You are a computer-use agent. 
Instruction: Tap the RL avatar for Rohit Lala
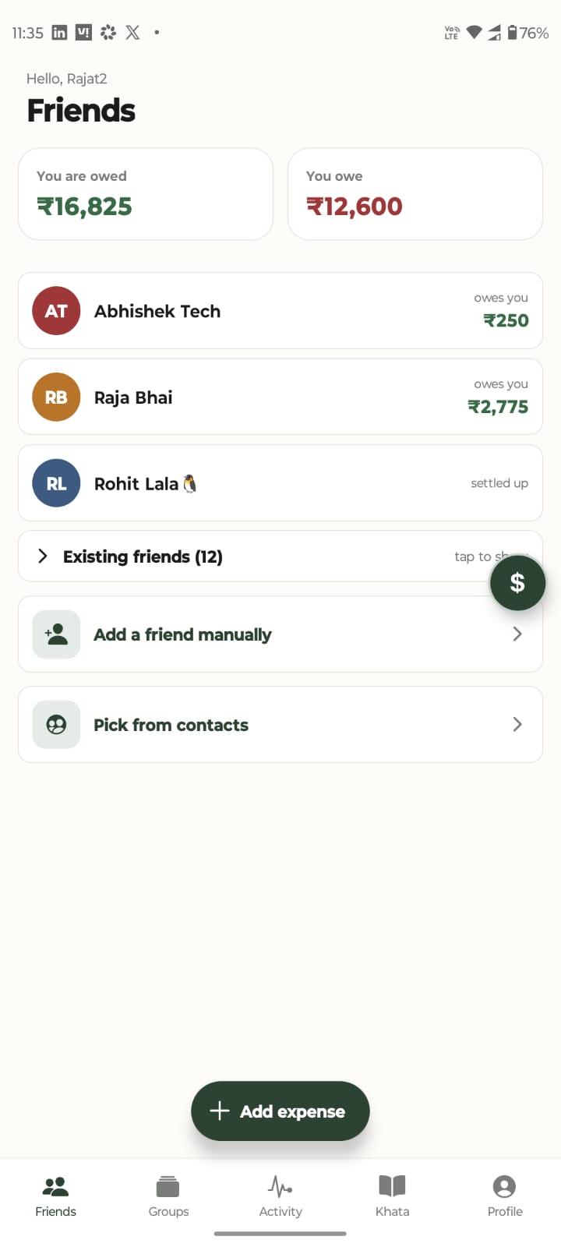(x=56, y=484)
